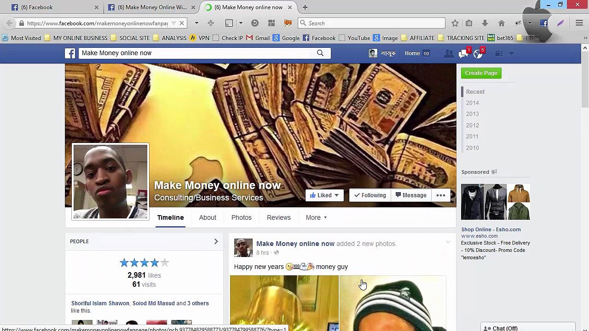Open the SOCIAL SITE bookmark folder
The height and width of the screenshot is (331, 589).
coord(130,38)
